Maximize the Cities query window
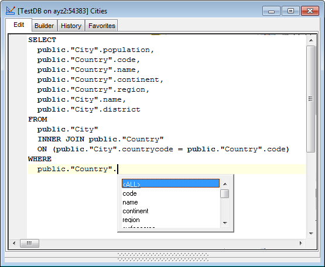Viewport: 325px width, 267px height. click(x=290, y=11)
